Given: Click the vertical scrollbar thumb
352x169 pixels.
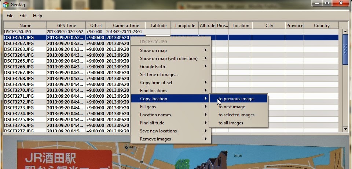Looking at the screenshot, I should [345, 50].
